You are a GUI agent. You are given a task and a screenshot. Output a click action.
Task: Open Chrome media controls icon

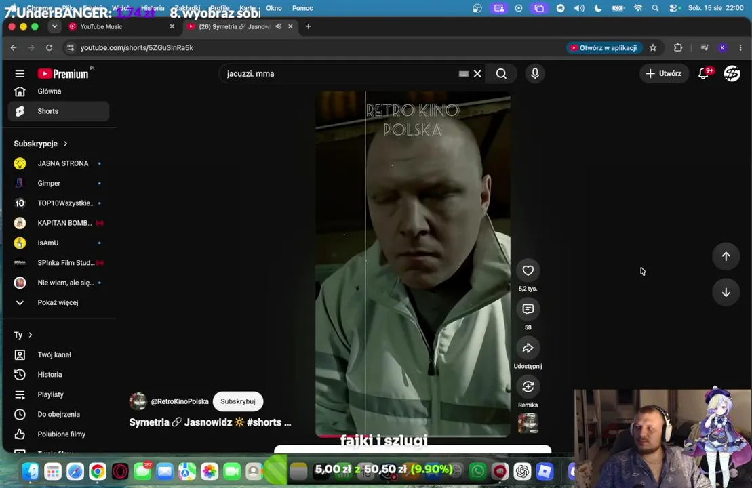[x=705, y=47]
